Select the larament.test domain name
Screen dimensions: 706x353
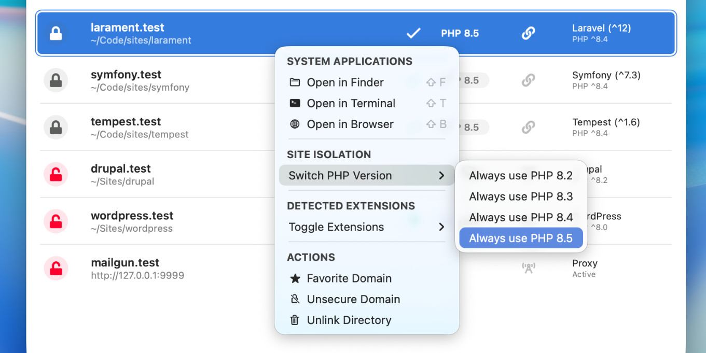[127, 27]
